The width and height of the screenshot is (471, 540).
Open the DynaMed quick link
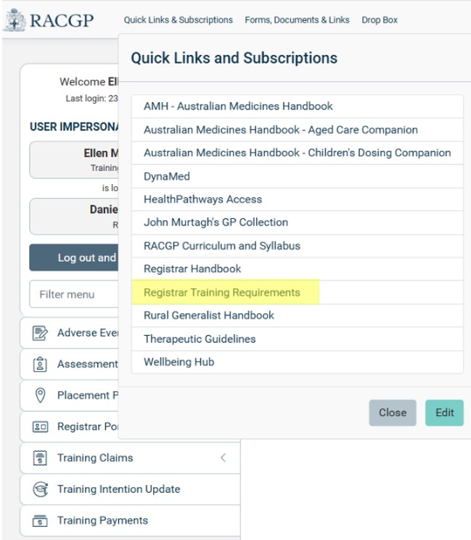pyautogui.click(x=166, y=176)
